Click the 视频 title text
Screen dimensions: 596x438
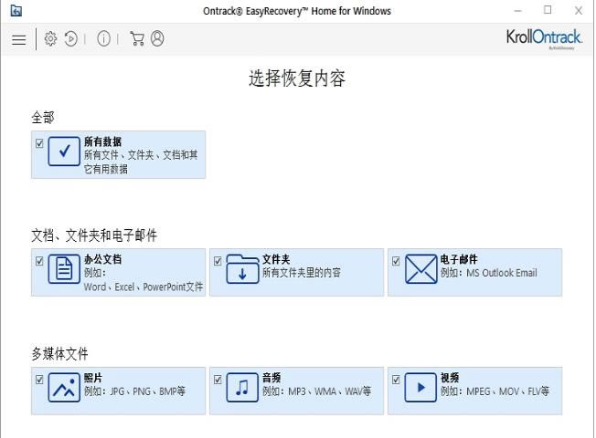pyautogui.click(x=450, y=378)
